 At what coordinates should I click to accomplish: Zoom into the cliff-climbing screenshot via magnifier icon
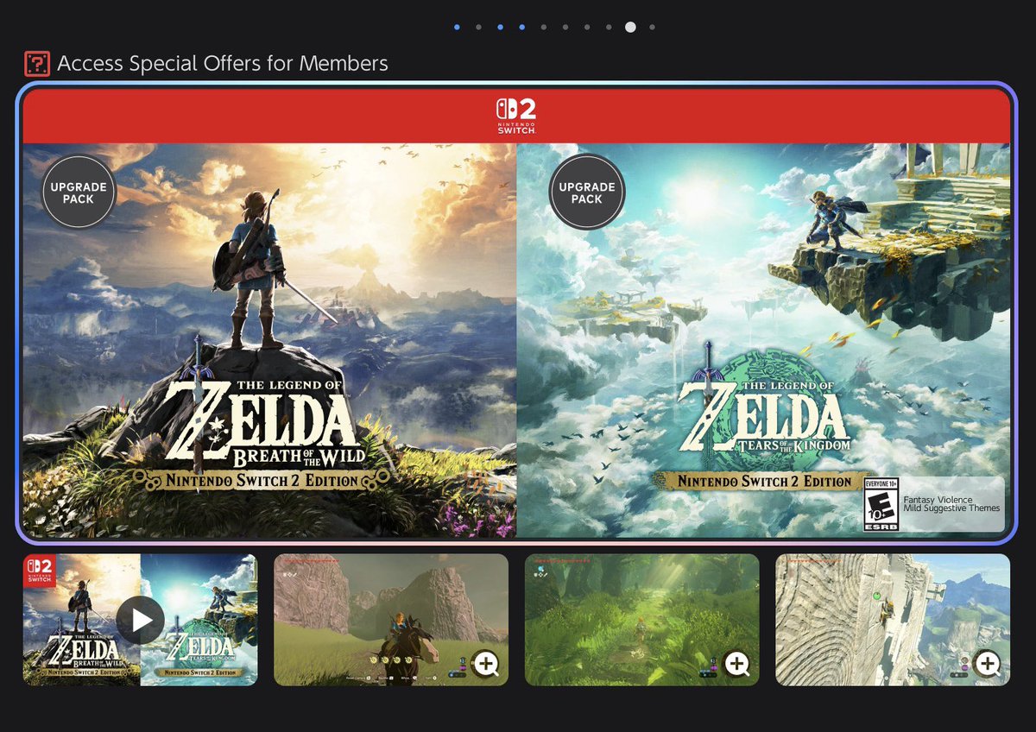(988, 663)
